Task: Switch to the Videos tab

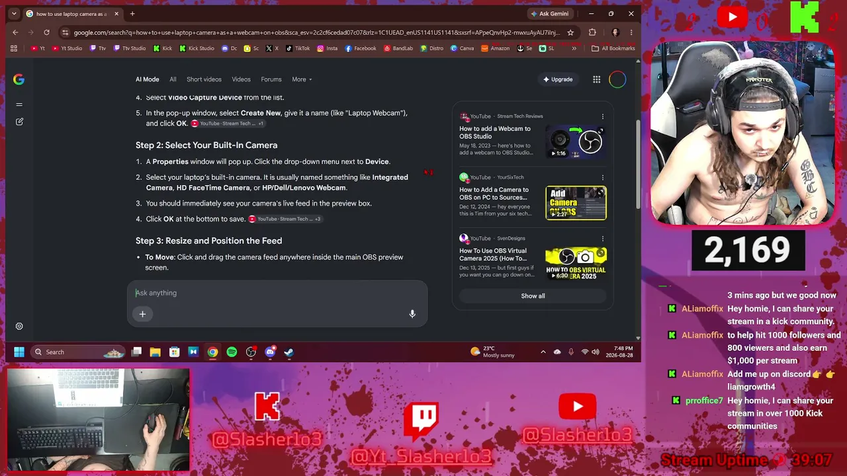Action: [x=241, y=79]
